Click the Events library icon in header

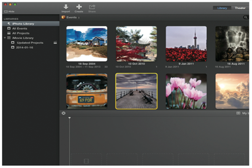click(63, 18)
